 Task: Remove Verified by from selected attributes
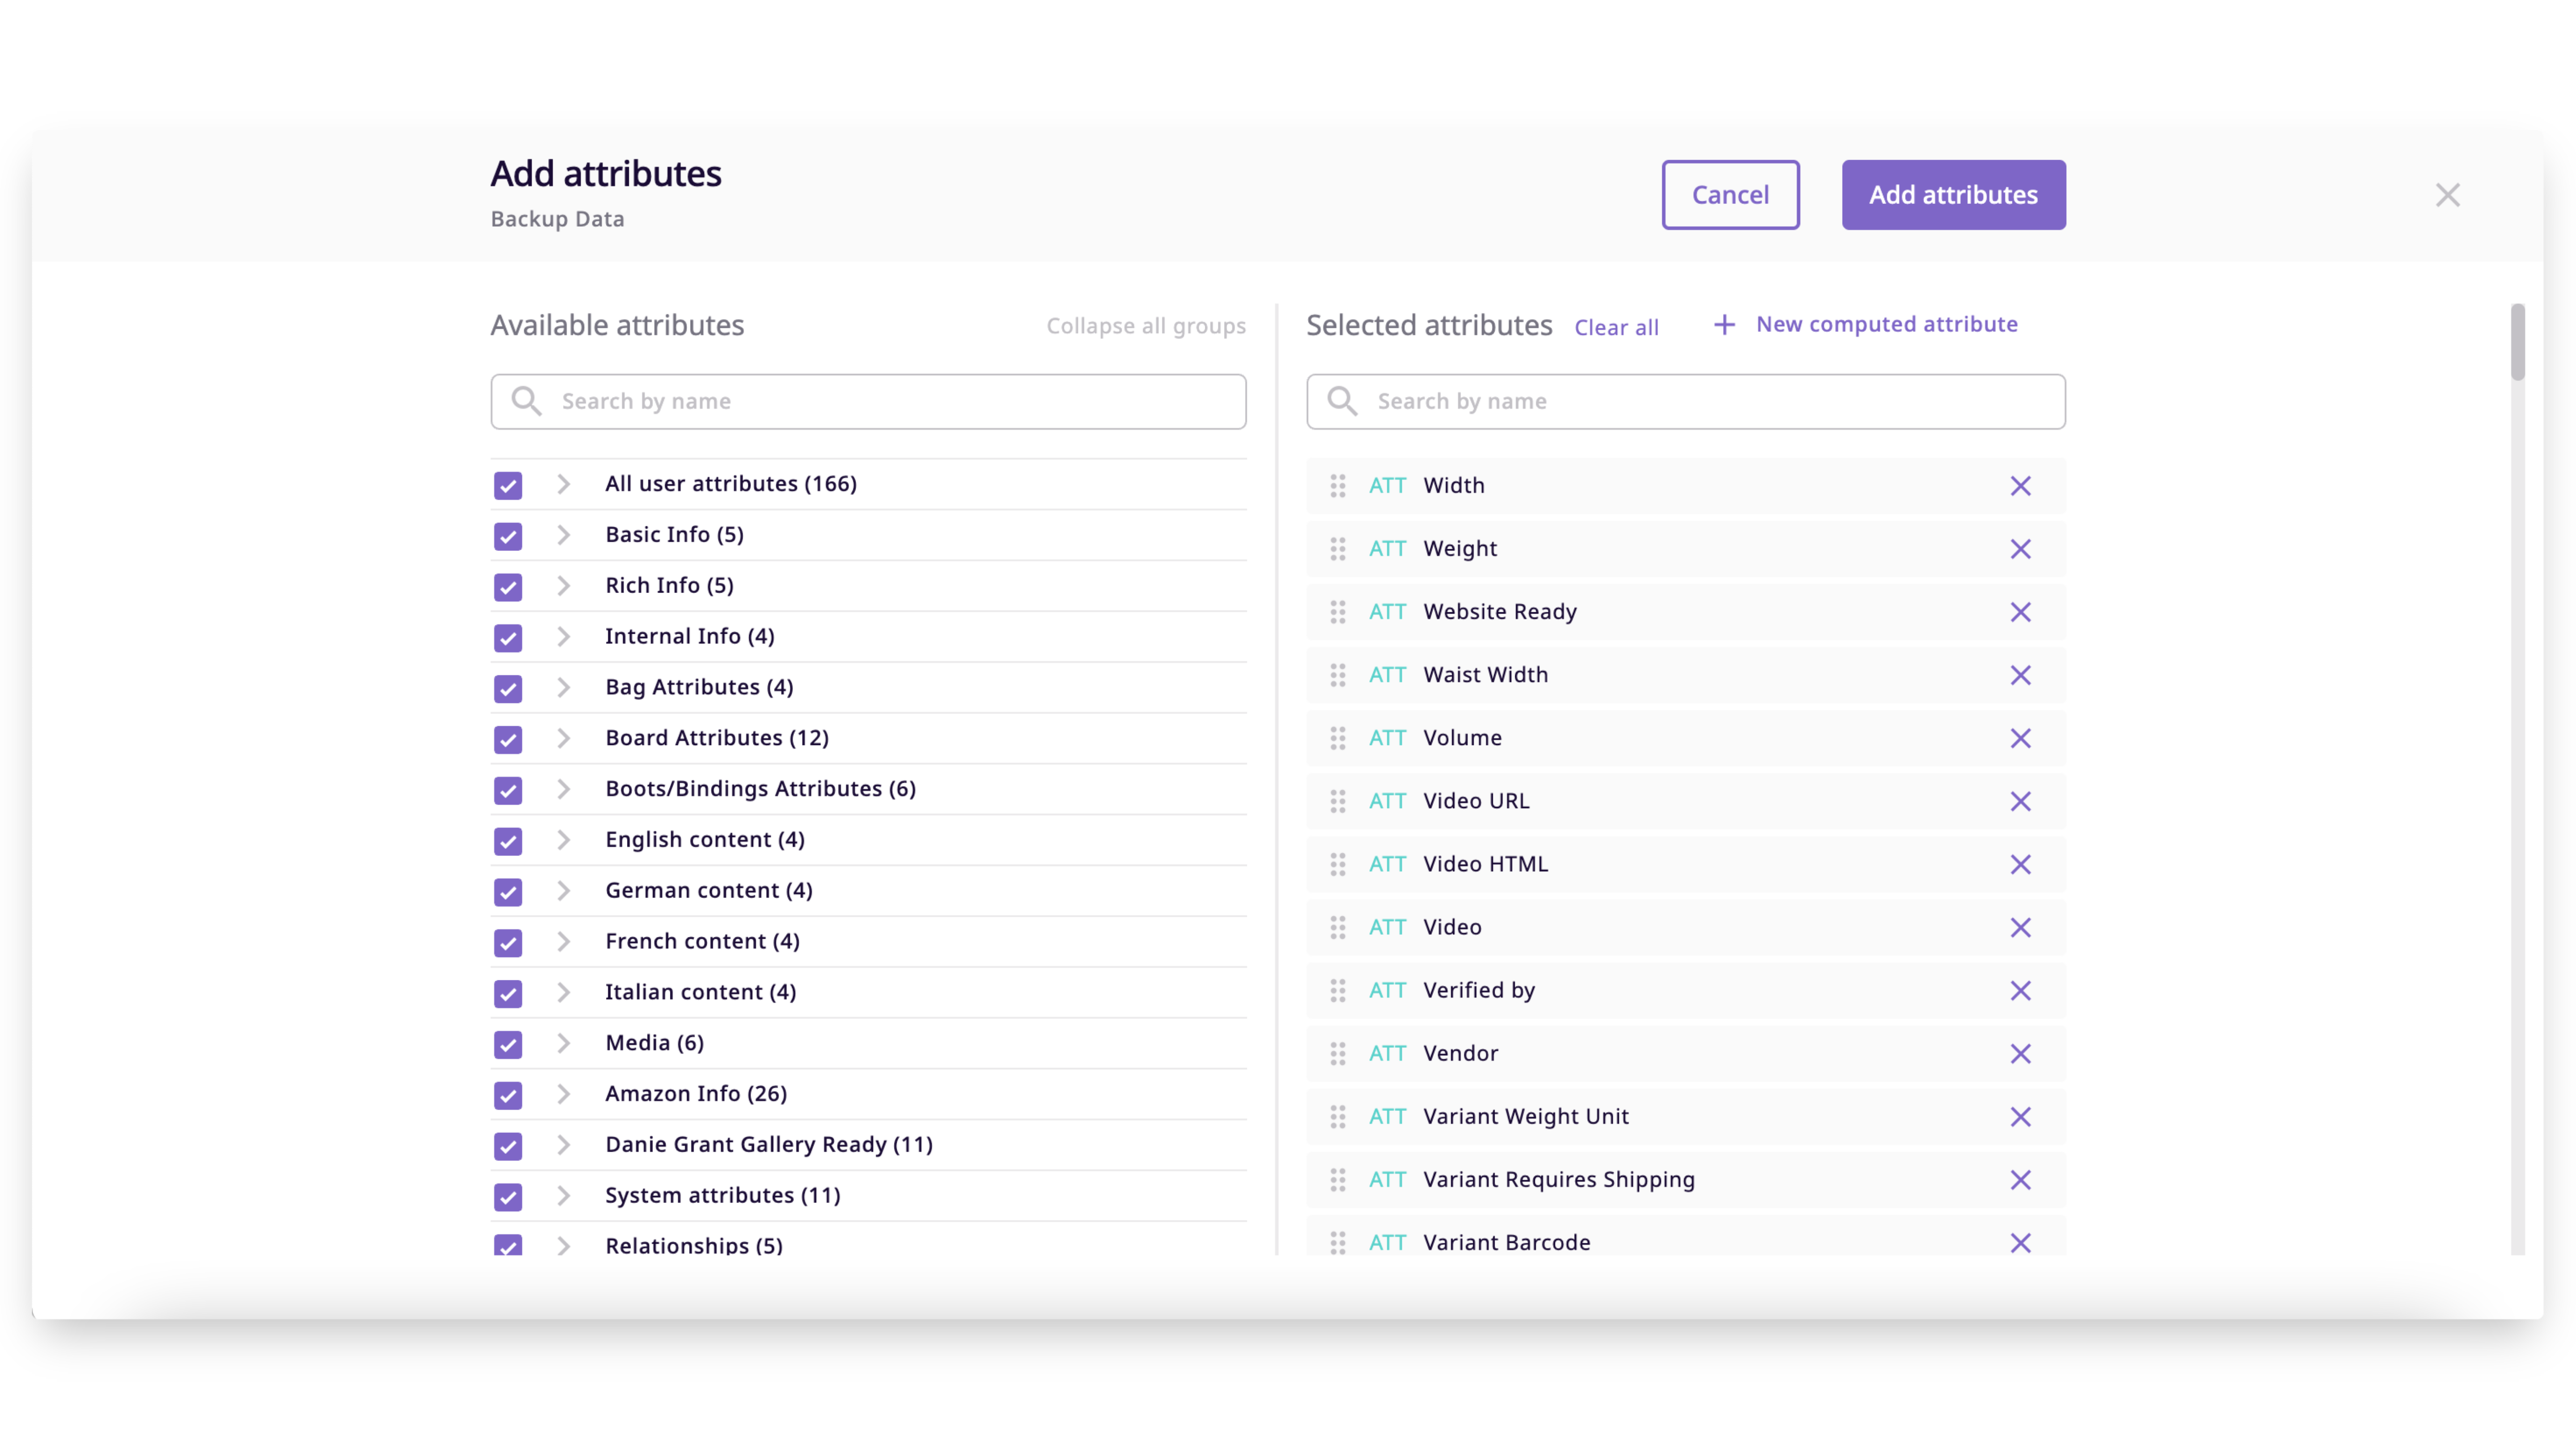2020,990
